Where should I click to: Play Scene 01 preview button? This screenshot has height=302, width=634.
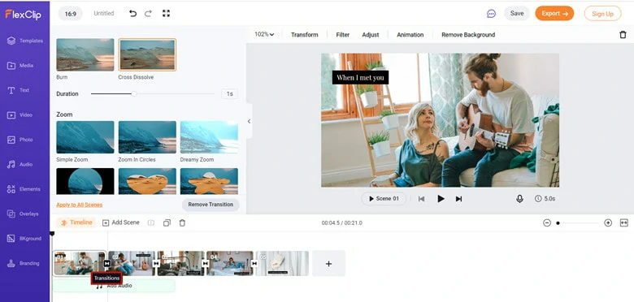pos(384,199)
